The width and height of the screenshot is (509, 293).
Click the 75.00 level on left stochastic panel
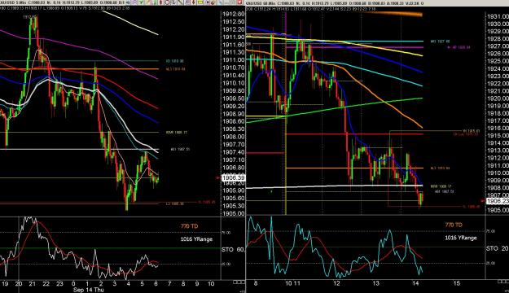226,233
